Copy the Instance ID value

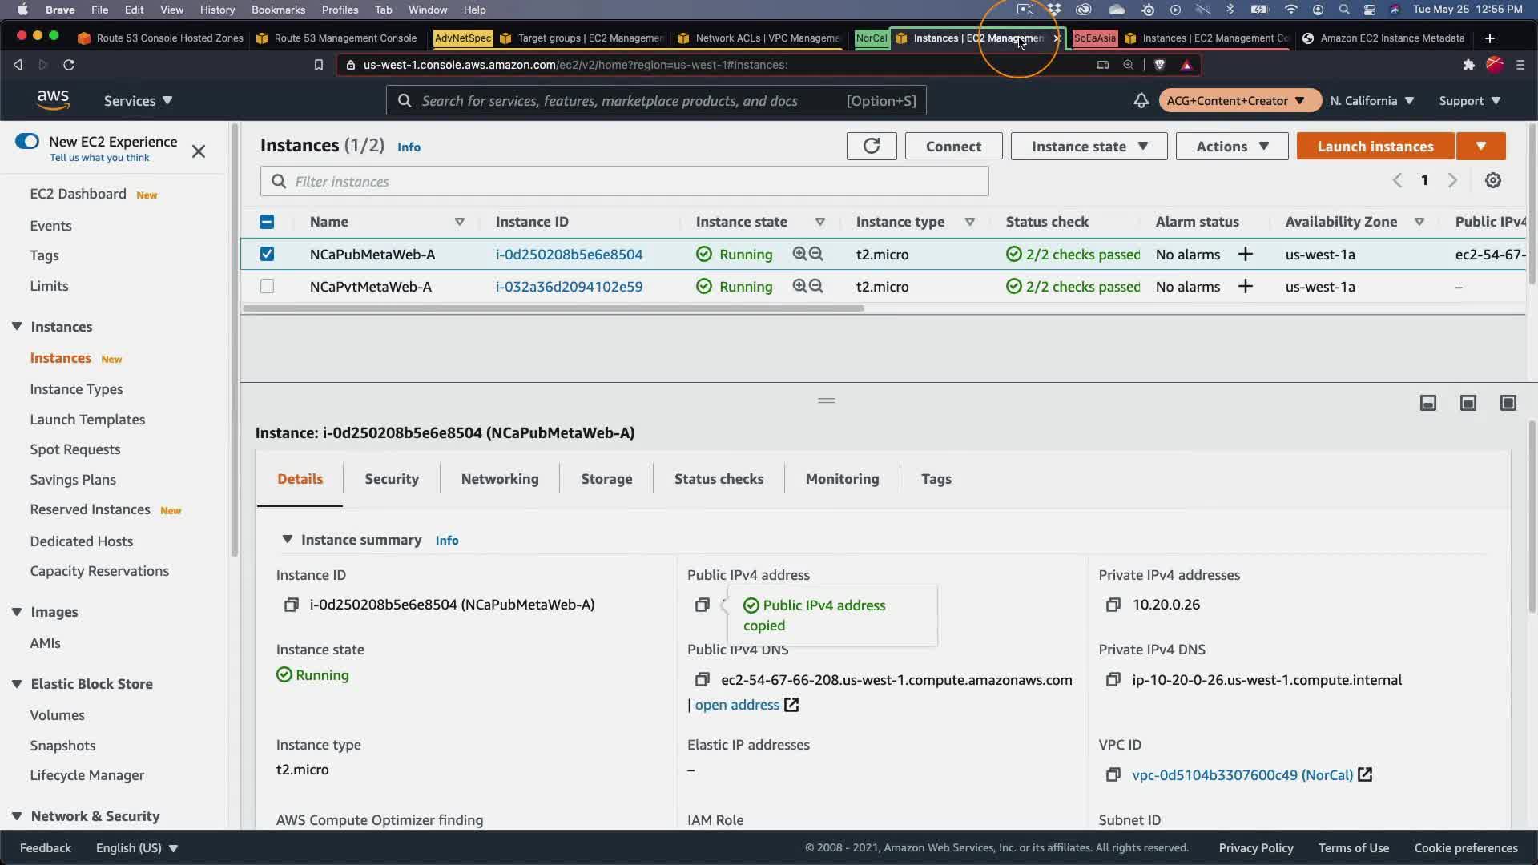[291, 605]
